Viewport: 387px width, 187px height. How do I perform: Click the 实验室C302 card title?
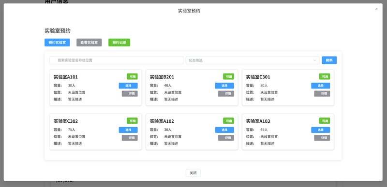point(66,121)
